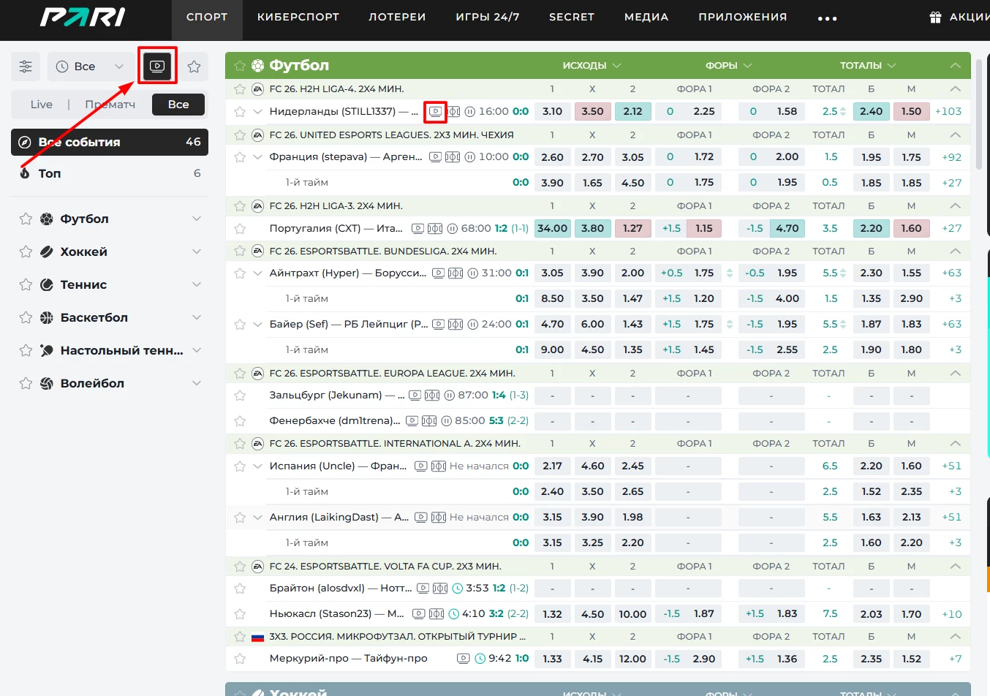The height and width of the screenshot is (696, 990).
Task: Click the video broadcast filter icon
Action: (x=157, y=67)
